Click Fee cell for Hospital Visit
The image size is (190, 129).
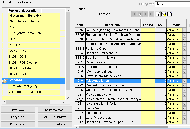(148, 113)
